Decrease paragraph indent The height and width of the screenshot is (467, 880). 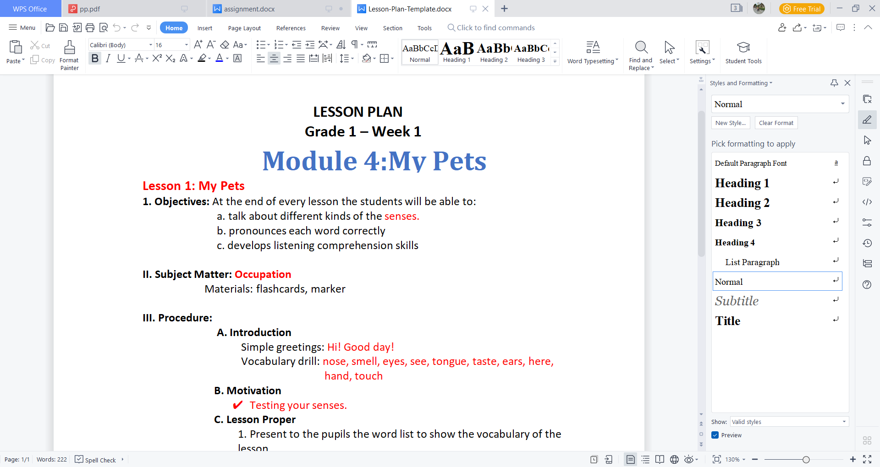coord(297,44)
